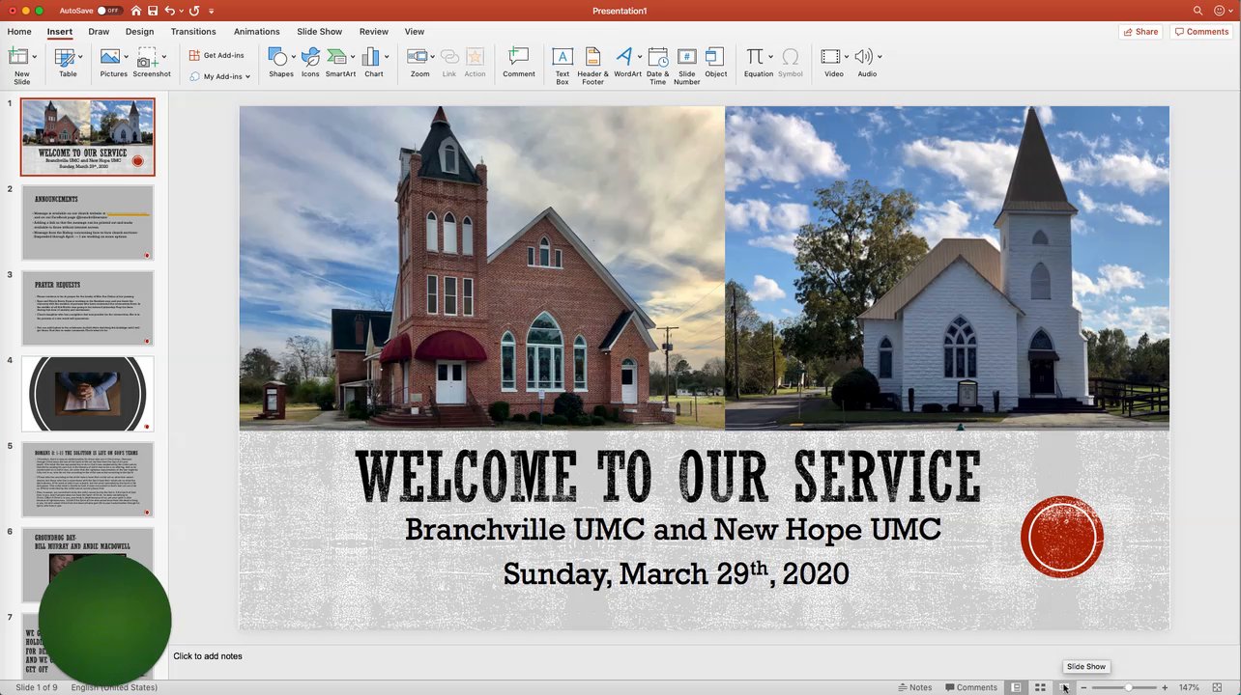Open Customize Quick Access Toolbar dropdown
The height and width of the screenshot is (695, 1241).
click(x=211, y=11)
